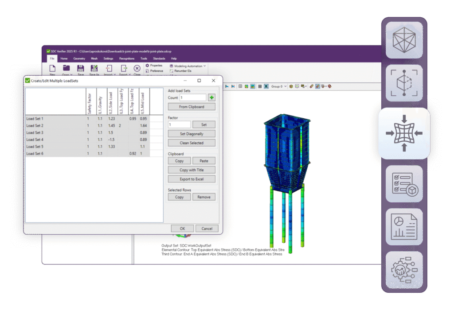This screenshot has width=454, height=310.
Task: Open the Geometry ribbon tab
Action: (x=79, y=58)
